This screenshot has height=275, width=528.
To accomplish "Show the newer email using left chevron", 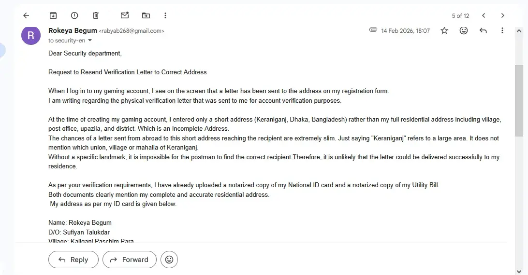I will [484, 15].
